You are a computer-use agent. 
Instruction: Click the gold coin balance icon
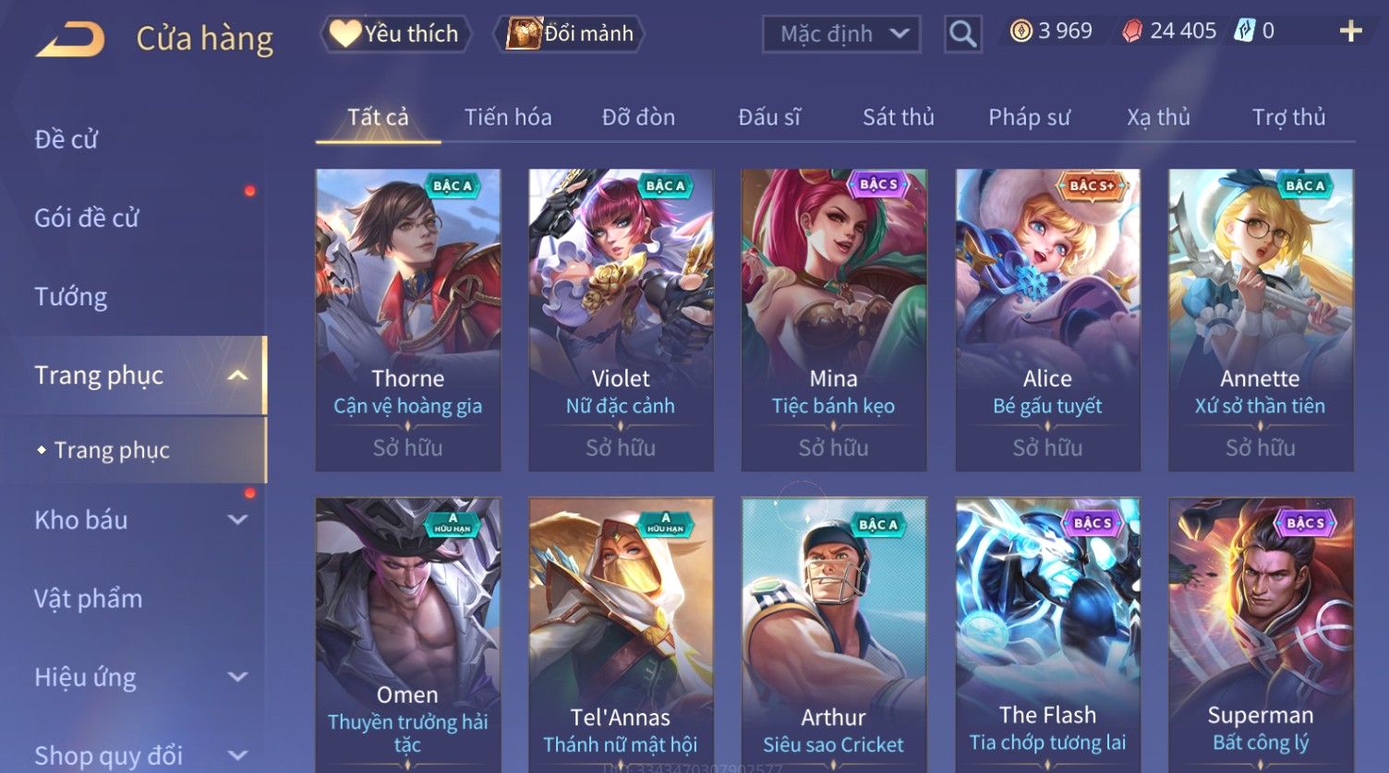[x=1021, y=31]
